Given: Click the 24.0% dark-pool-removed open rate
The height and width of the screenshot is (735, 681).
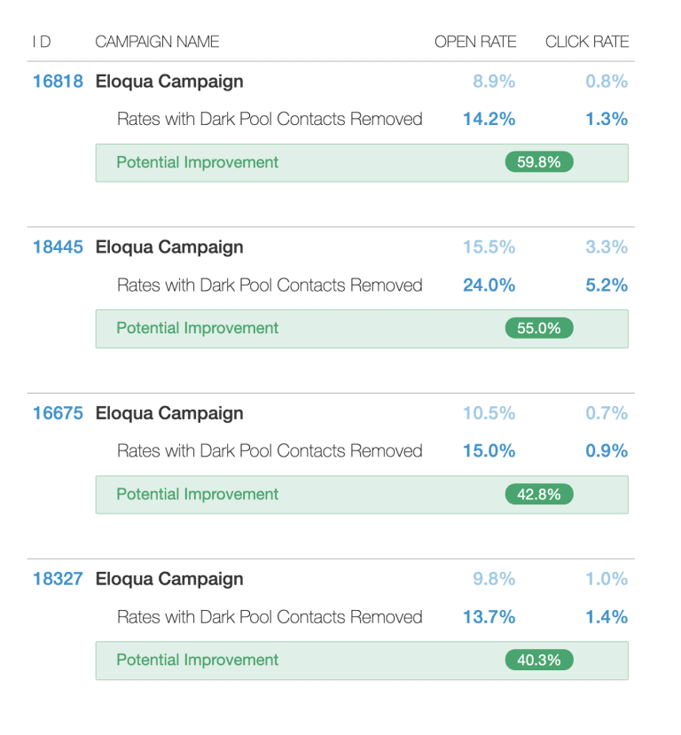Looking at the screenshot, I should [489, 285].
